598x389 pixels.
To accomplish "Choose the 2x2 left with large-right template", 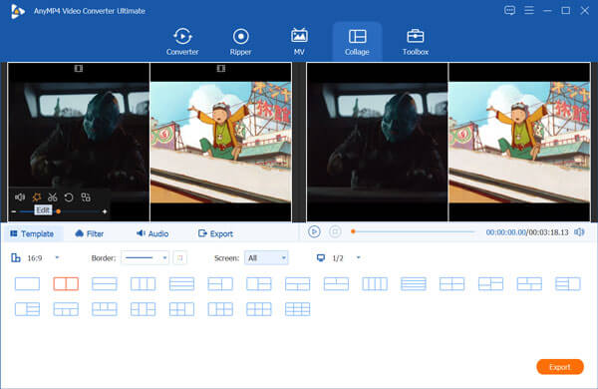I will coord(181,309).
